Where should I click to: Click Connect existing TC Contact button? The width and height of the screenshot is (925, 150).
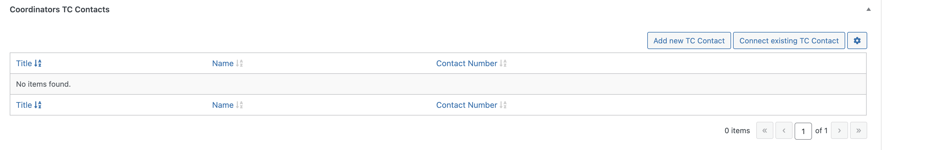click(789, 40)
